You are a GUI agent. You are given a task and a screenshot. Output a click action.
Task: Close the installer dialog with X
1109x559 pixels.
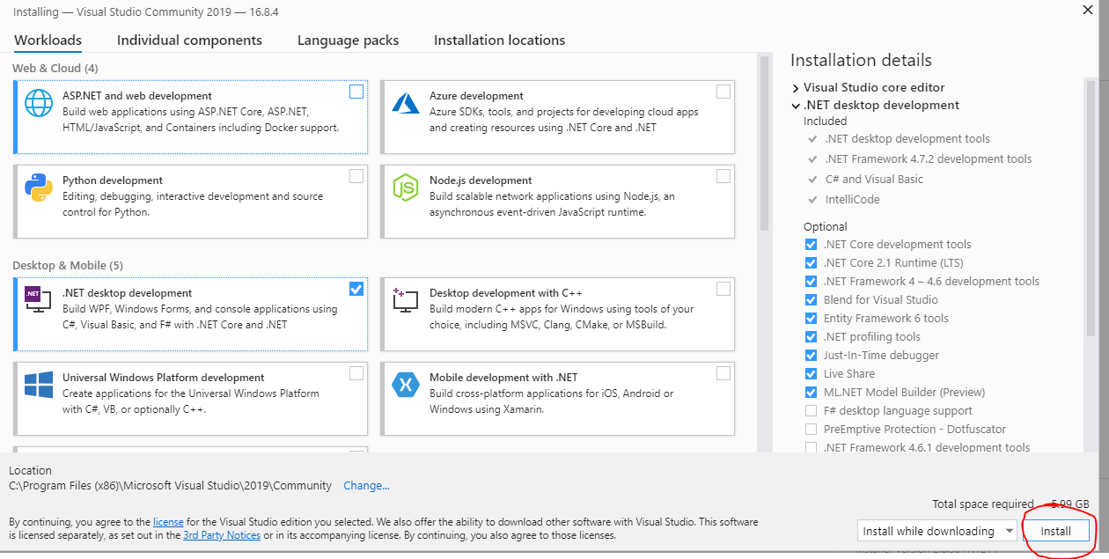pos(1088,11)
